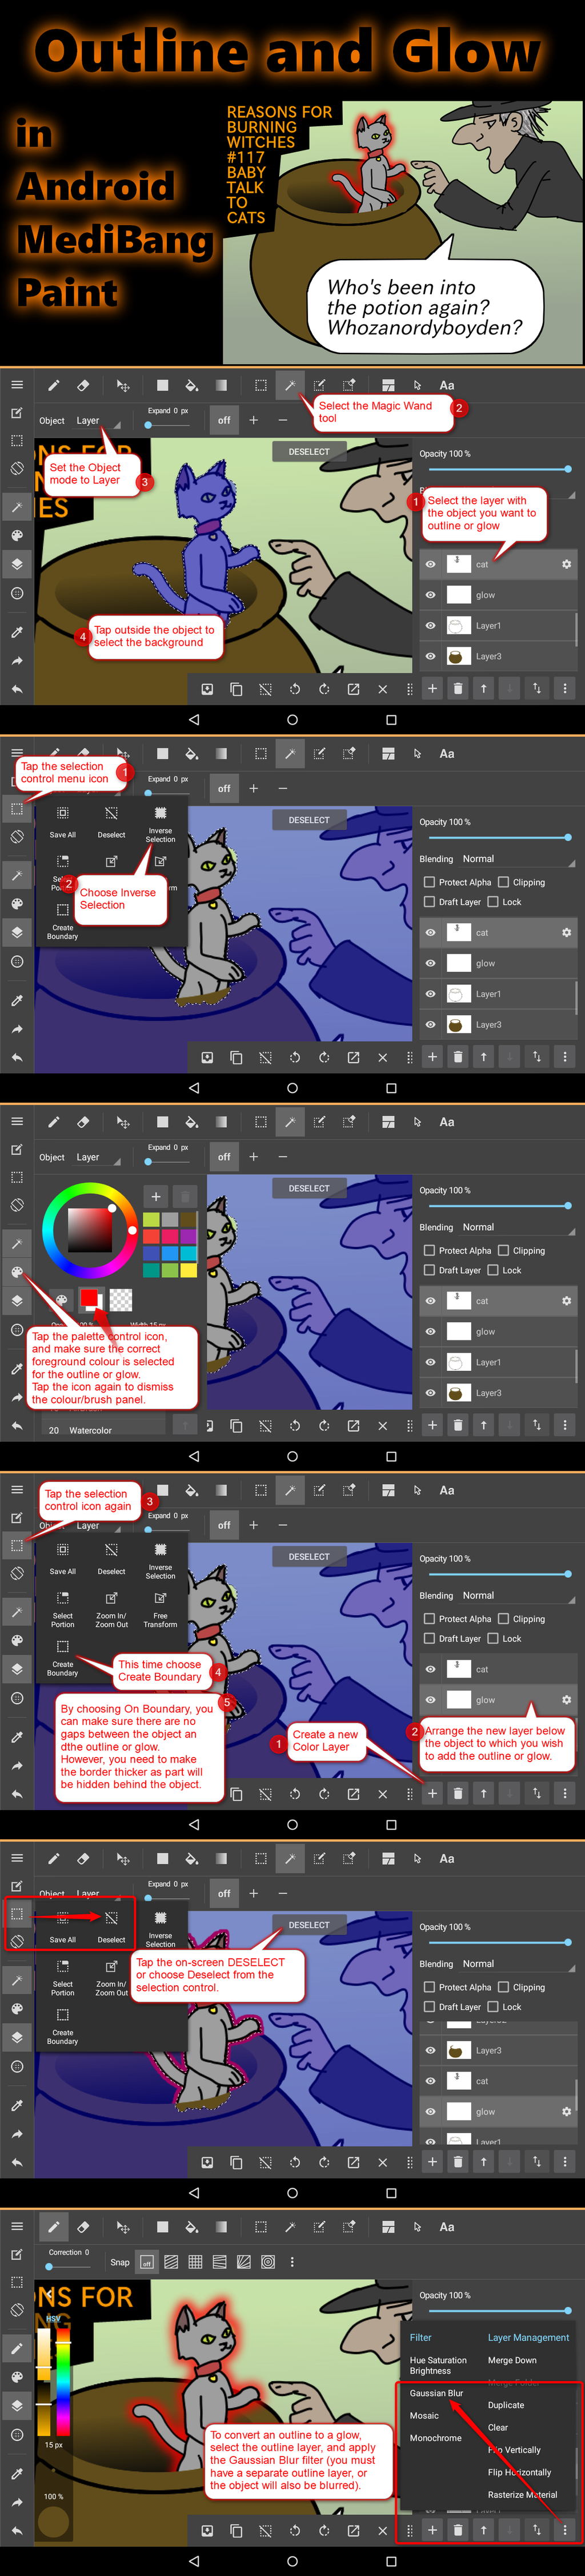Expand Blending Normal dropdown in the red-arrow Deselect screenshot
This screenshot has width=585, height=2576.
(519, 1964)
